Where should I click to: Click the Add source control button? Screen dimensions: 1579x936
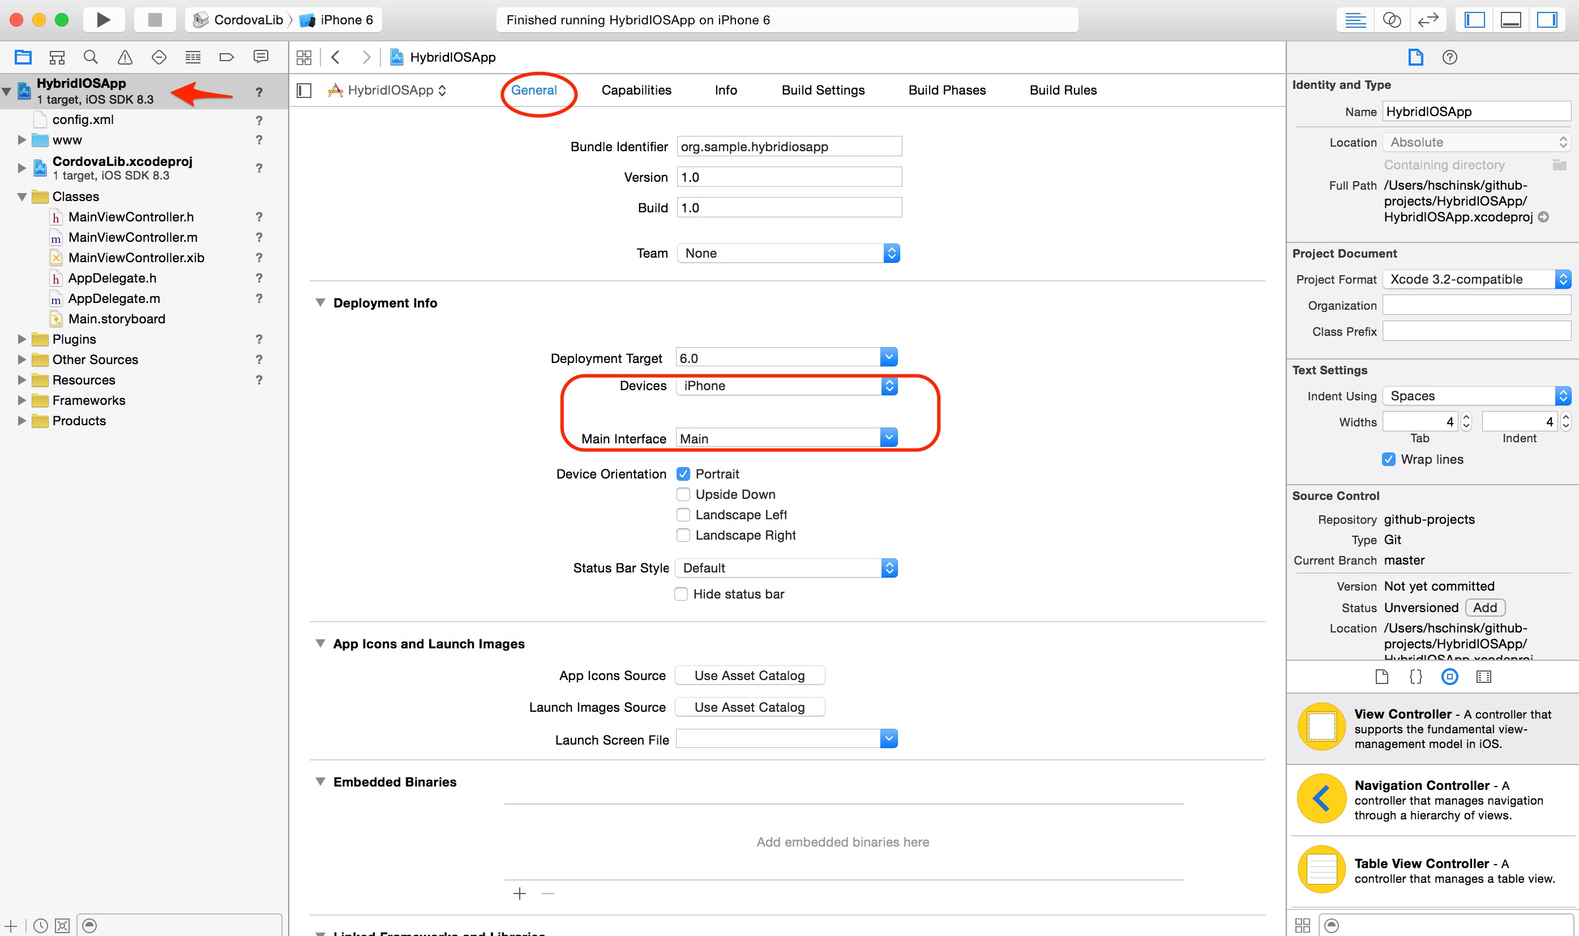[1485, 608]
